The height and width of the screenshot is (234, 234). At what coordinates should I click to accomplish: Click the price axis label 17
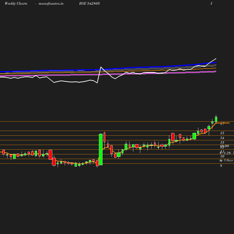coord(222,124)
